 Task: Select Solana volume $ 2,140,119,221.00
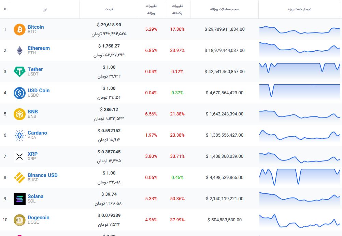point(225,199)
